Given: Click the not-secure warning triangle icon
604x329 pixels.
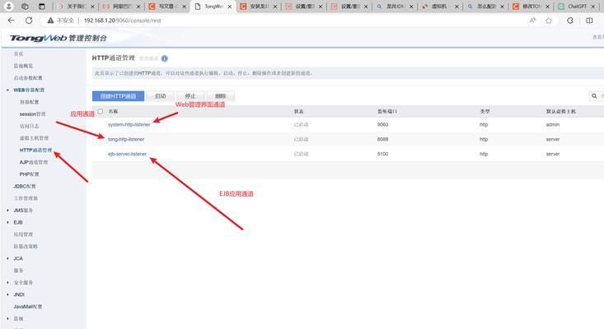Looking at the screenshot, I should coord(50,21).
